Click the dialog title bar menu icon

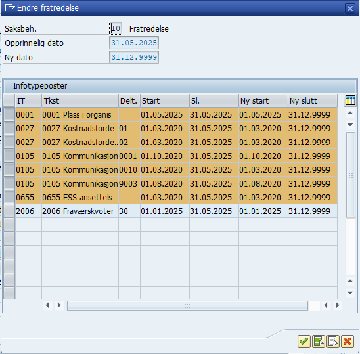(10, 8)
